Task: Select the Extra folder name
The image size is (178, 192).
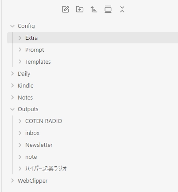Action: coord(31,38)
